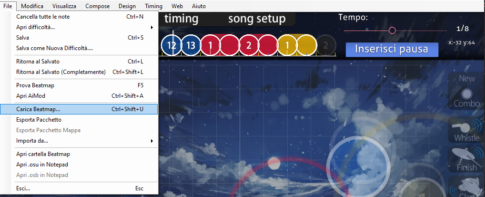This screenshot has width=485, height=197.
Task: Expand the Importa da submenu
Action: coord(79,141)
